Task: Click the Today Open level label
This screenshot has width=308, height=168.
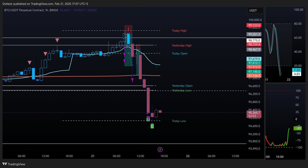Action: (x=180, y=53)
